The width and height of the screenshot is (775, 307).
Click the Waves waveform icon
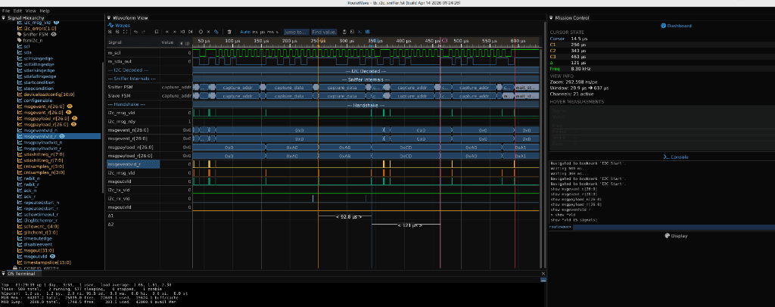(x=111, y=24)
